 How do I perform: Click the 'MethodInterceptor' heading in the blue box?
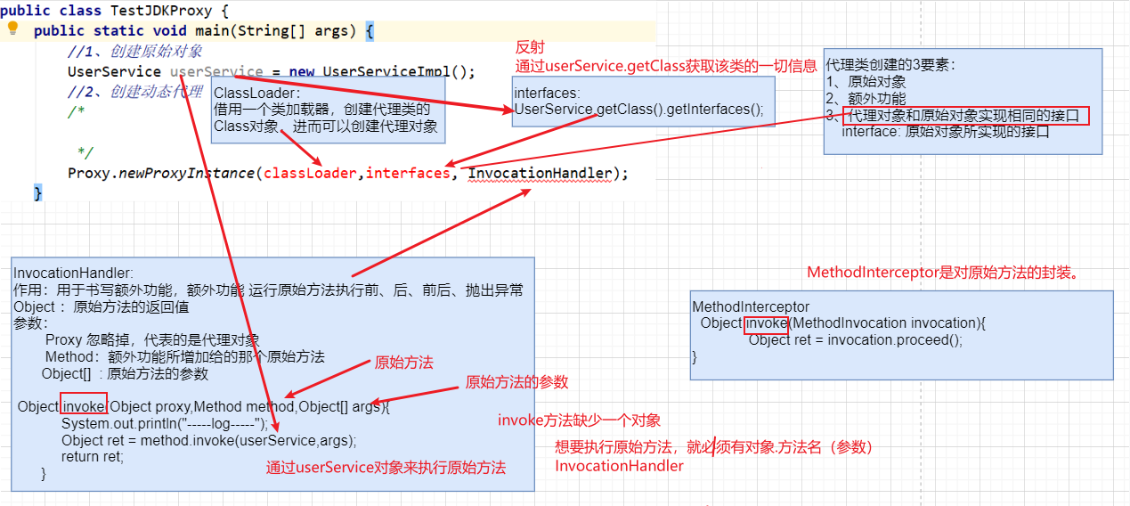tap(751, 306)
